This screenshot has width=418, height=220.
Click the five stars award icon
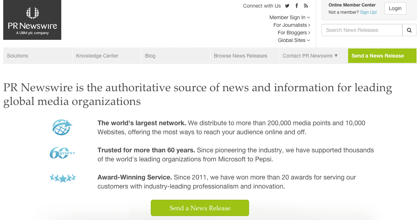pyautogui.click(x=62, y=178)
